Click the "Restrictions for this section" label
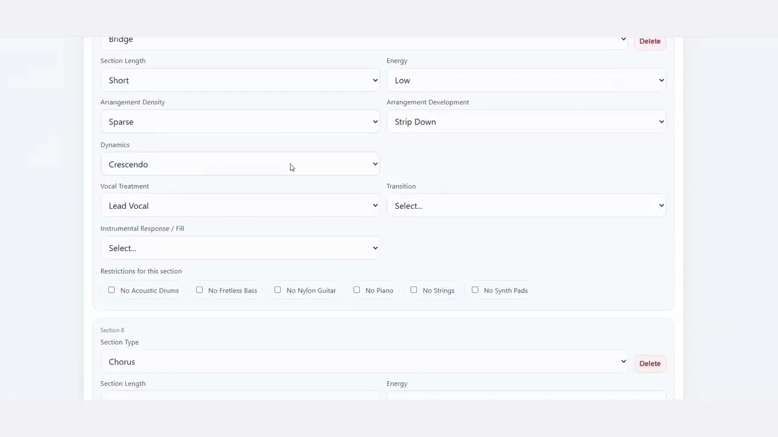 pos(141,271)
